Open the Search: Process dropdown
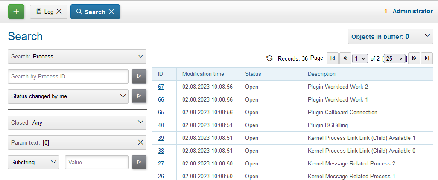 pos(77,56)
